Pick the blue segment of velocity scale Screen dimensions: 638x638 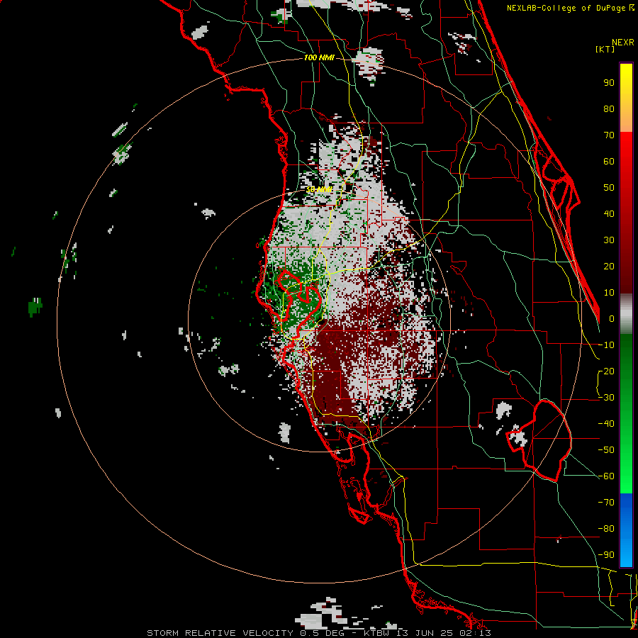coord(626,530)
